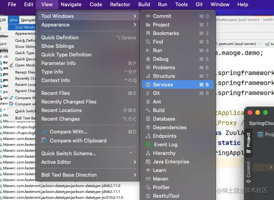Open the Git menu in menu bar
This screenshot has width=274, height=200.
199,4
